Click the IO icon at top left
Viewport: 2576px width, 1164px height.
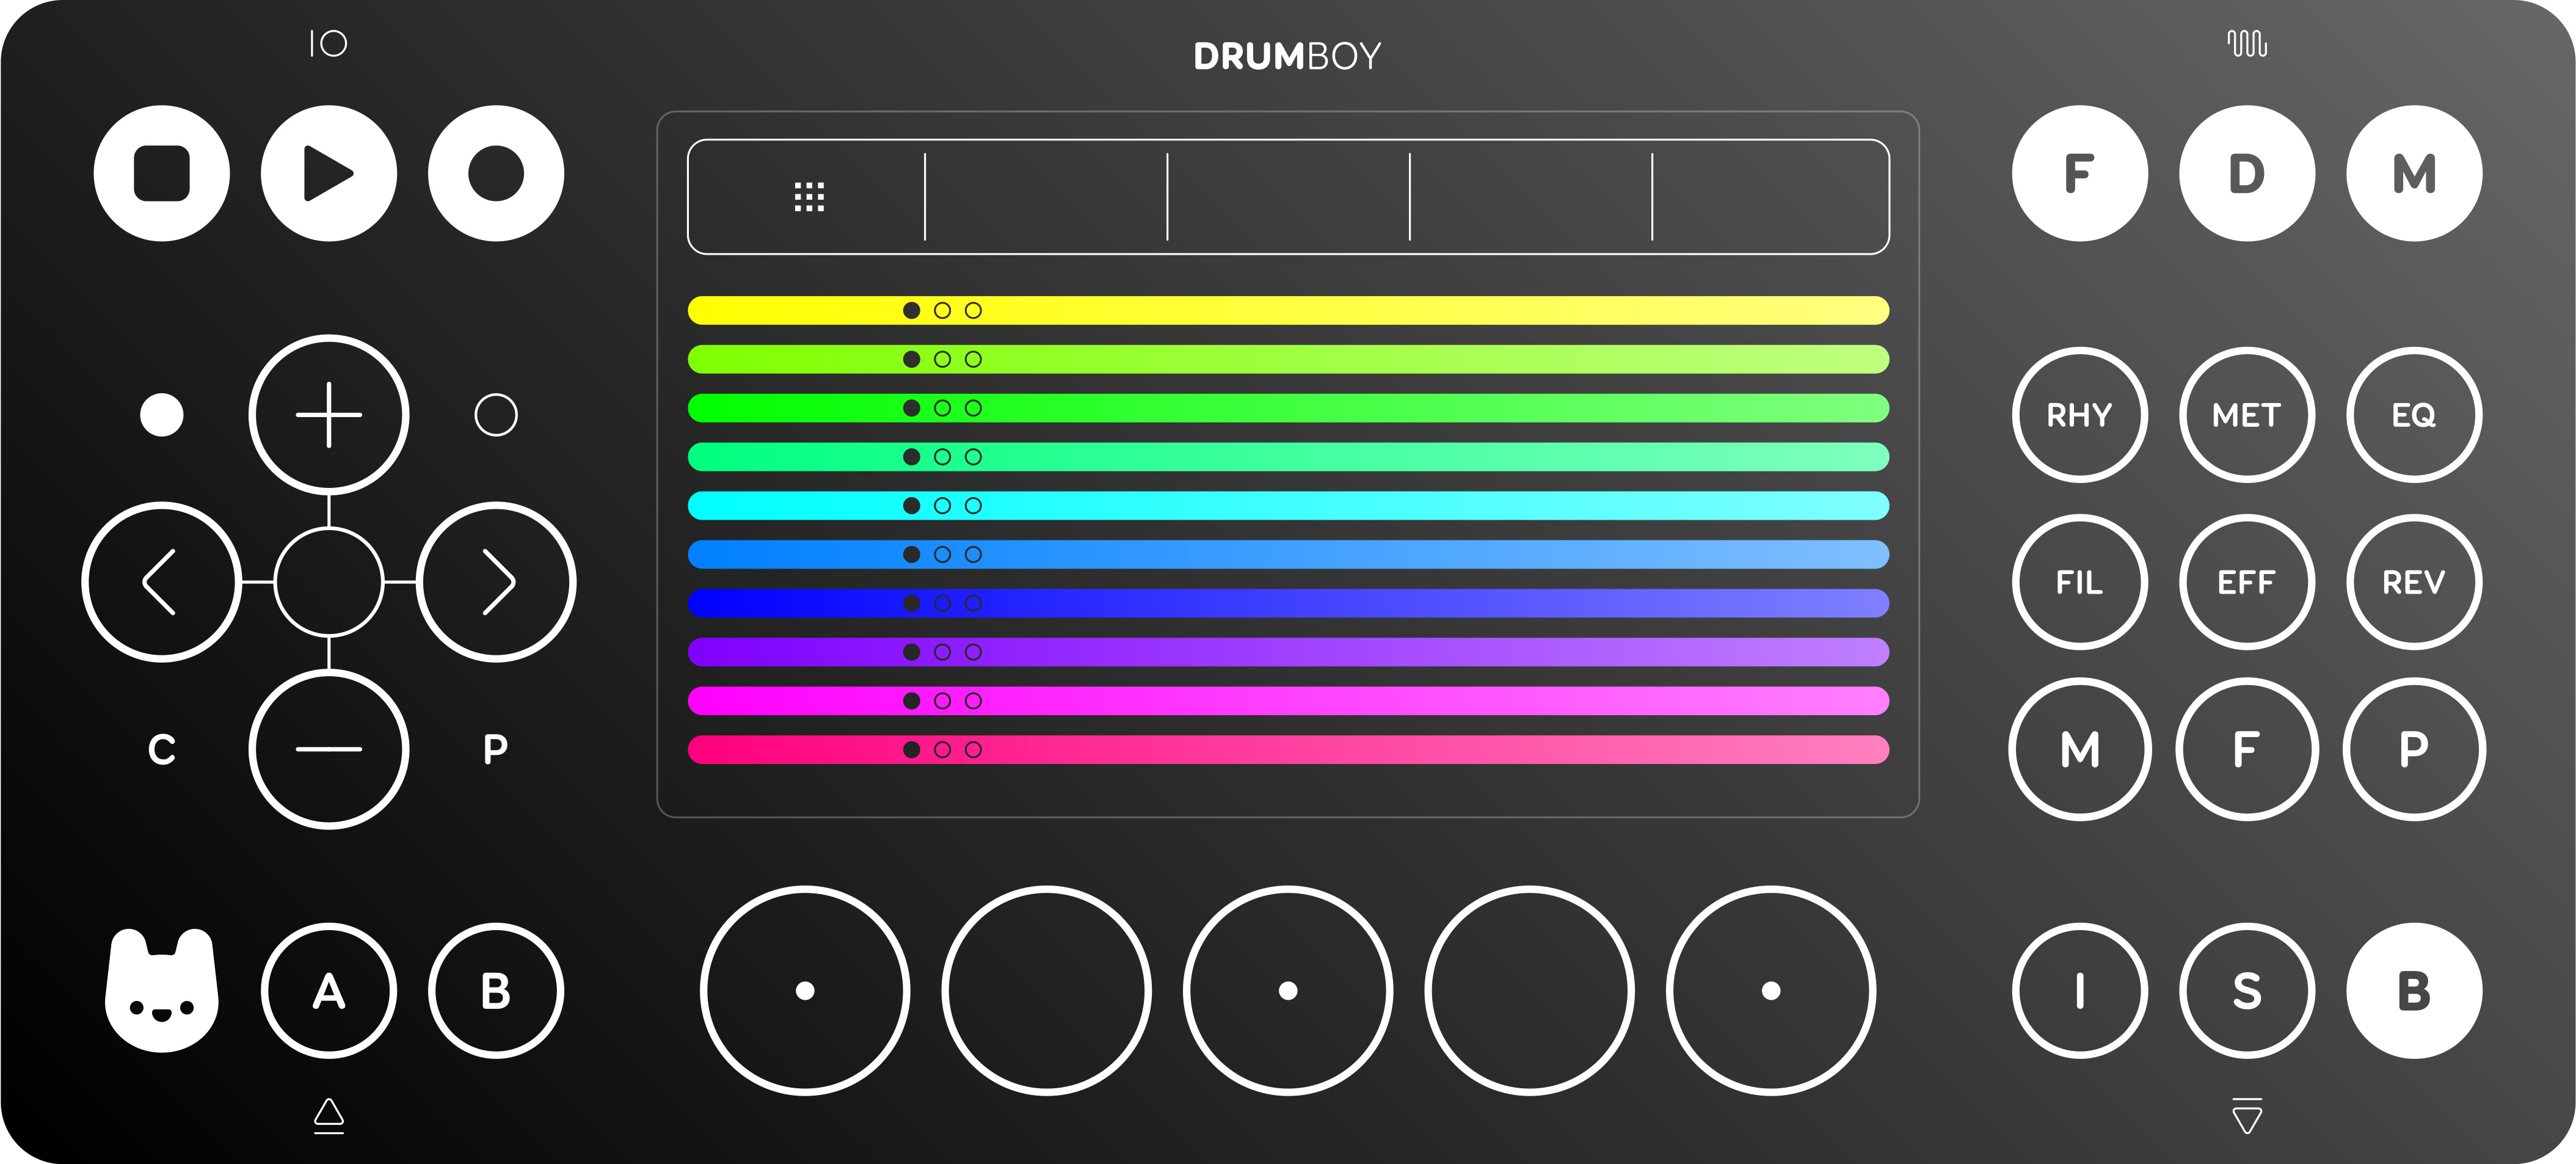[x=328, y=43]
